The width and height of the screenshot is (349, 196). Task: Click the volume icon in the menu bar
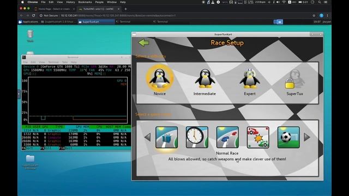coord(278,2)
